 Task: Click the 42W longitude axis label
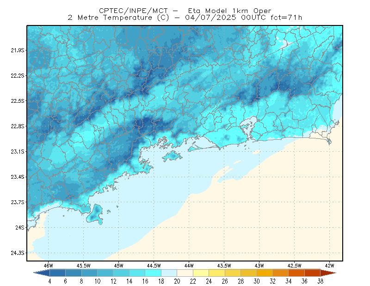(x=329, y=266)
